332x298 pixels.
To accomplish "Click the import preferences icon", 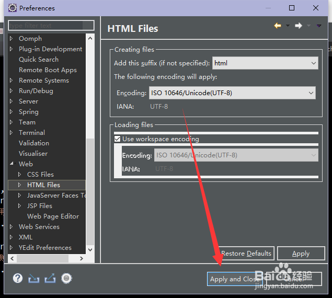I will (34, 278).
